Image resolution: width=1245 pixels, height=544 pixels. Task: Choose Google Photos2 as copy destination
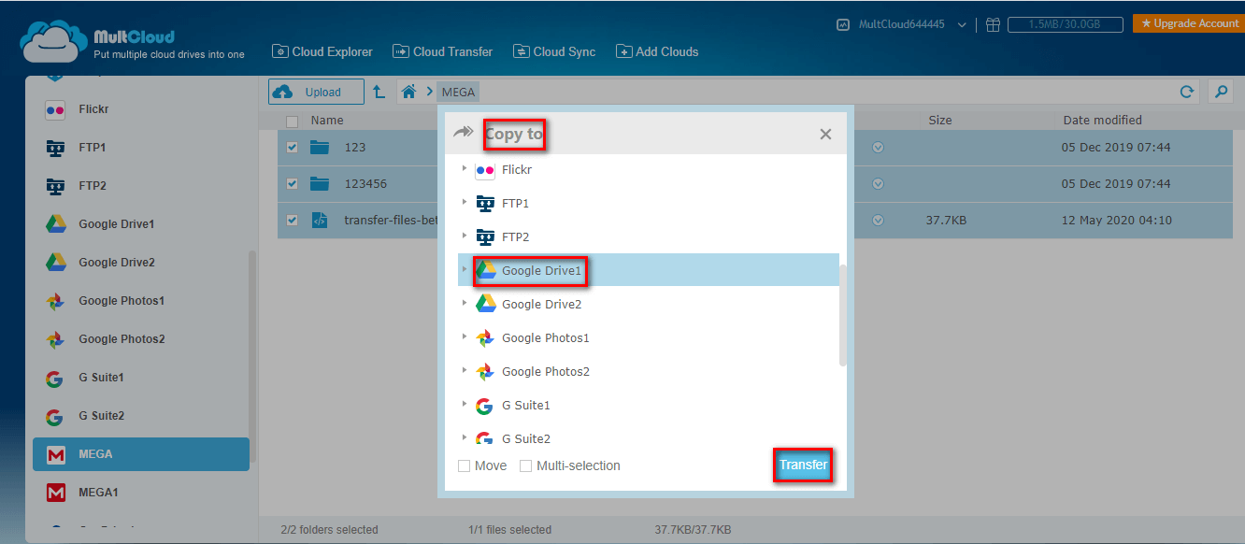[x=648, y=371]
